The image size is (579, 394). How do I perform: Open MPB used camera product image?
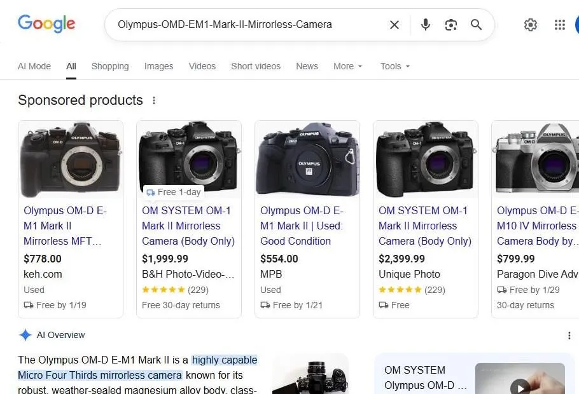pos(307,160)
